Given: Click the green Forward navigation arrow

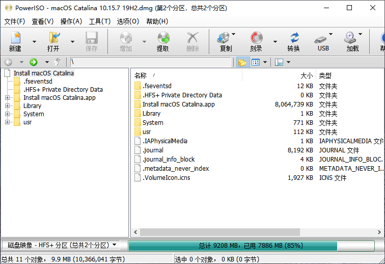Looking at the screenshot, I should (x=34, y=62).
